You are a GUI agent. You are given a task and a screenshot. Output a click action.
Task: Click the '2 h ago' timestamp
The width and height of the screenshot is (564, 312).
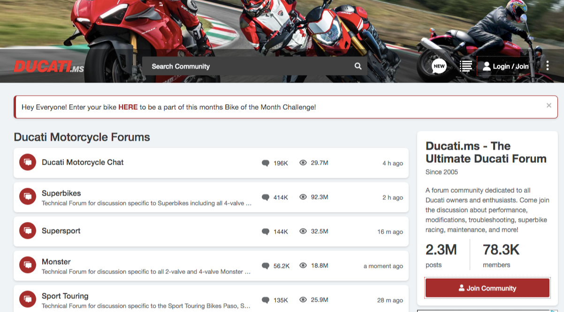(393, 198)
